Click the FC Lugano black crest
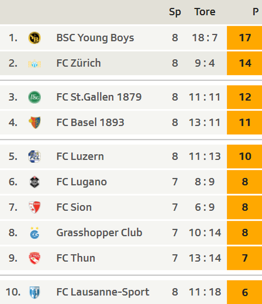The width and height of the screenshot is (262, 304). click(x=34, y=182)
